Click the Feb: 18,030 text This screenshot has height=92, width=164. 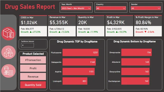[84, 29]
